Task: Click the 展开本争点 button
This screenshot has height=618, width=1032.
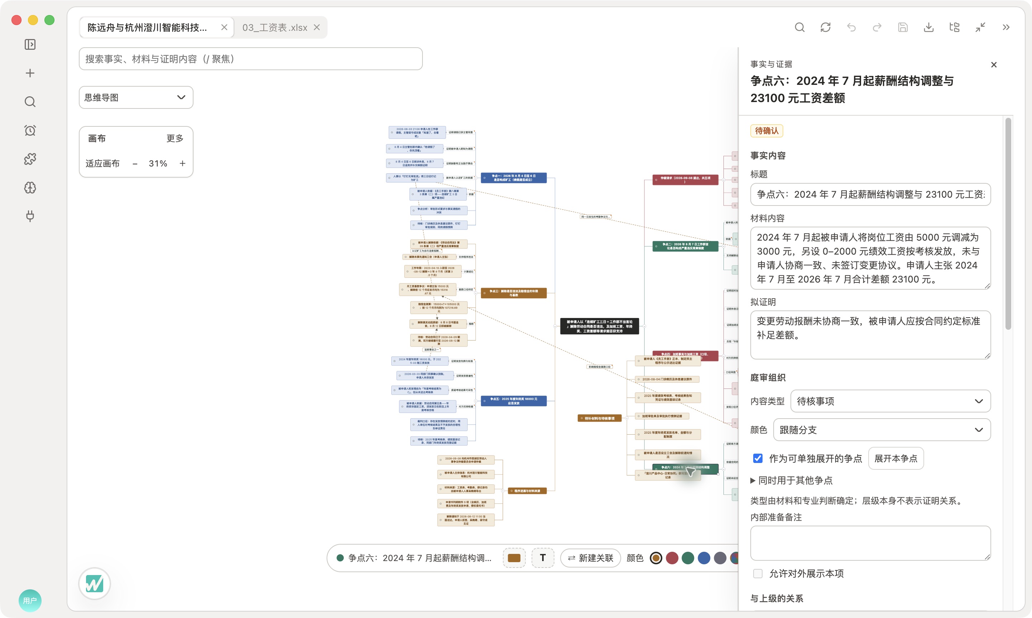Action: [896, 459]
